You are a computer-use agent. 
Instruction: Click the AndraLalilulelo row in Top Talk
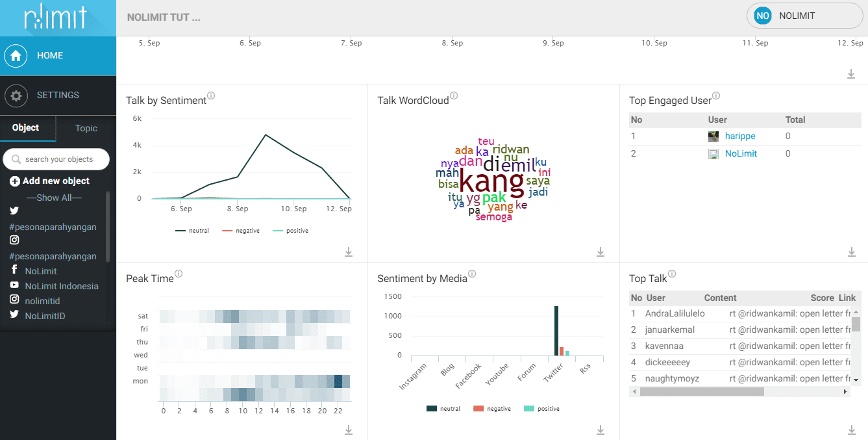coord(740,314)
